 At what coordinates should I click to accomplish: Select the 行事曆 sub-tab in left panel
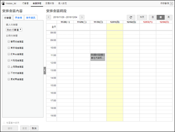[x=8, y=18]
